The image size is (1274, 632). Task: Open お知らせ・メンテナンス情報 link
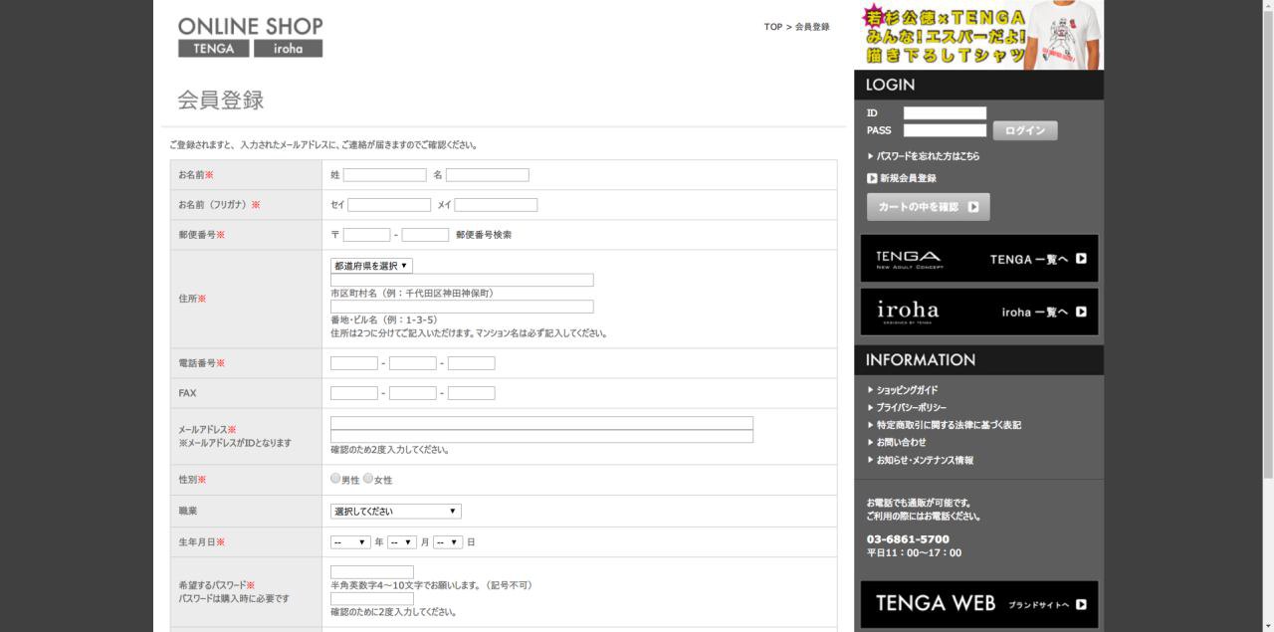925,461
